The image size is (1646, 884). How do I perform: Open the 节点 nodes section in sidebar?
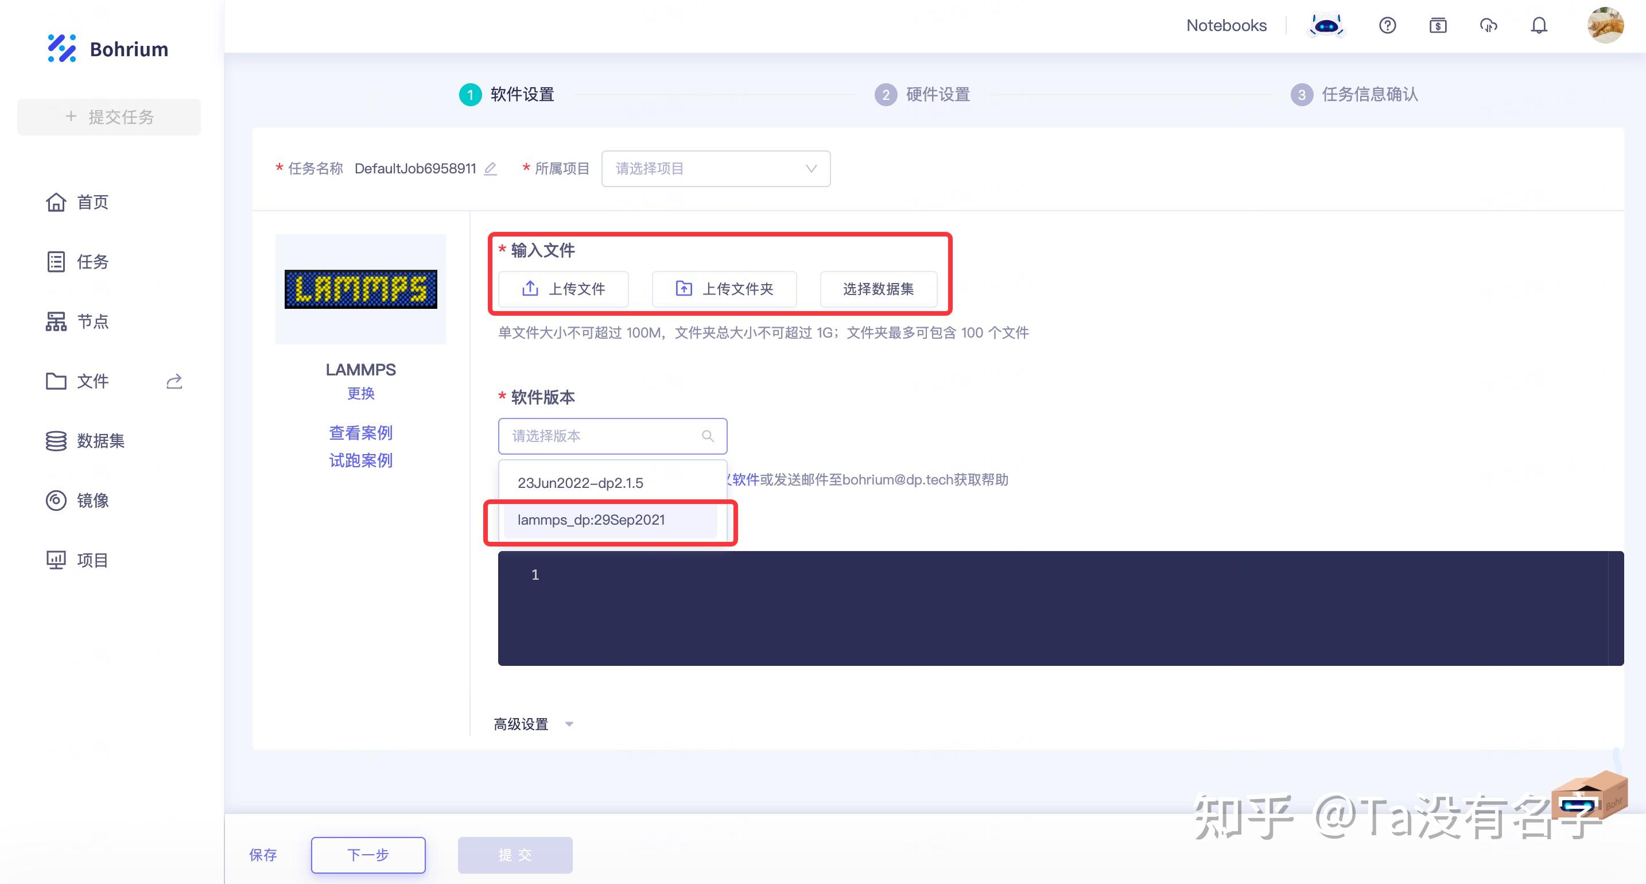pyautogui.click(x=92, y=321)
